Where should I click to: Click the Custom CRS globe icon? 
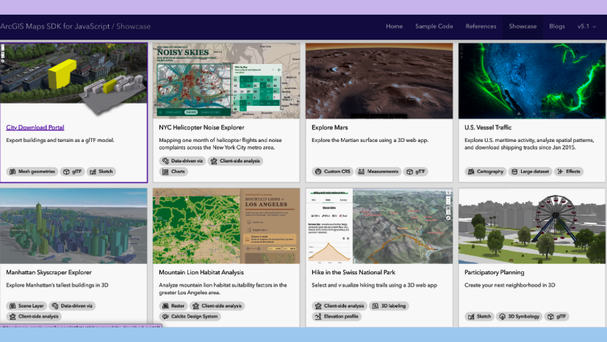point(318,171)
